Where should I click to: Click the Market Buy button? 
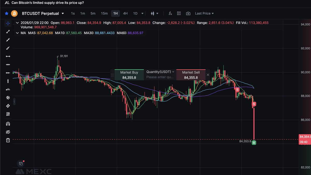point(129,74)
